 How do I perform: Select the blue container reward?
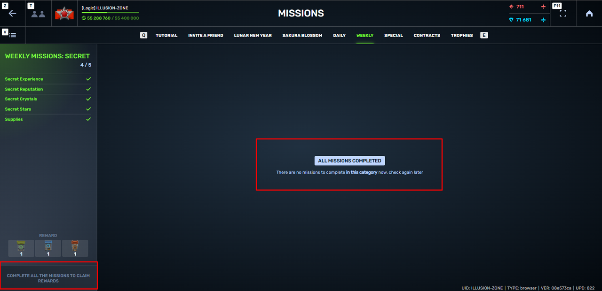[x=48, y=248]
